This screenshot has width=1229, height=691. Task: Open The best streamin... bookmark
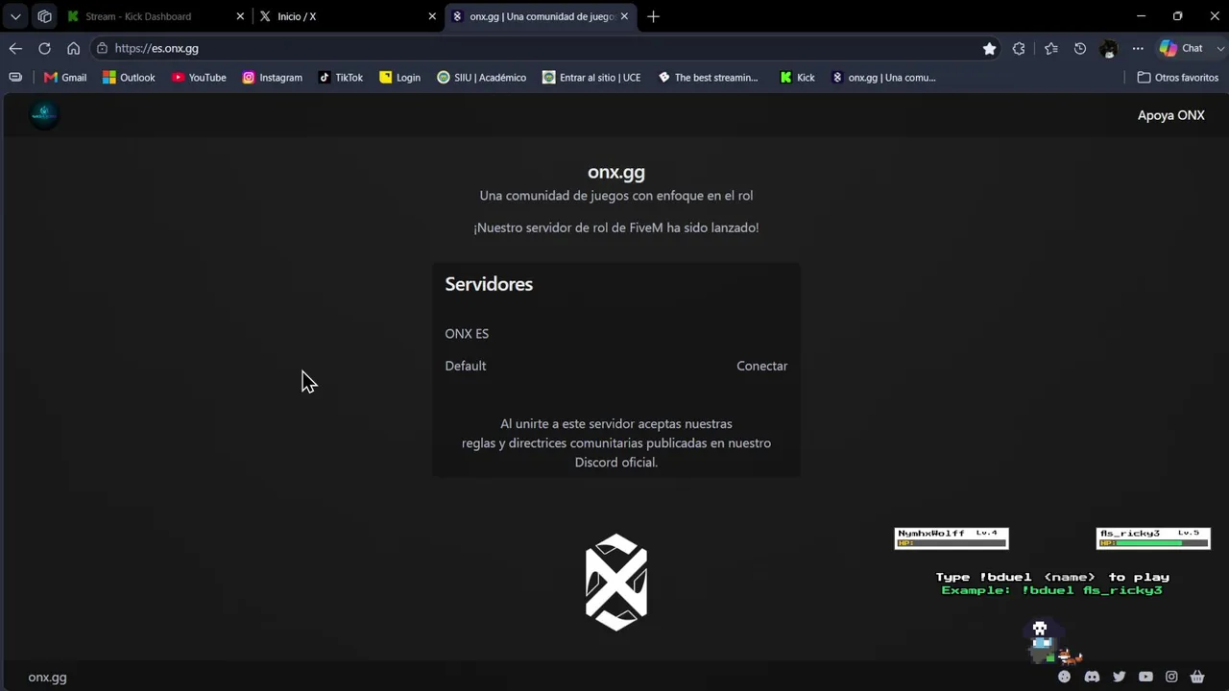coord(708,78)
